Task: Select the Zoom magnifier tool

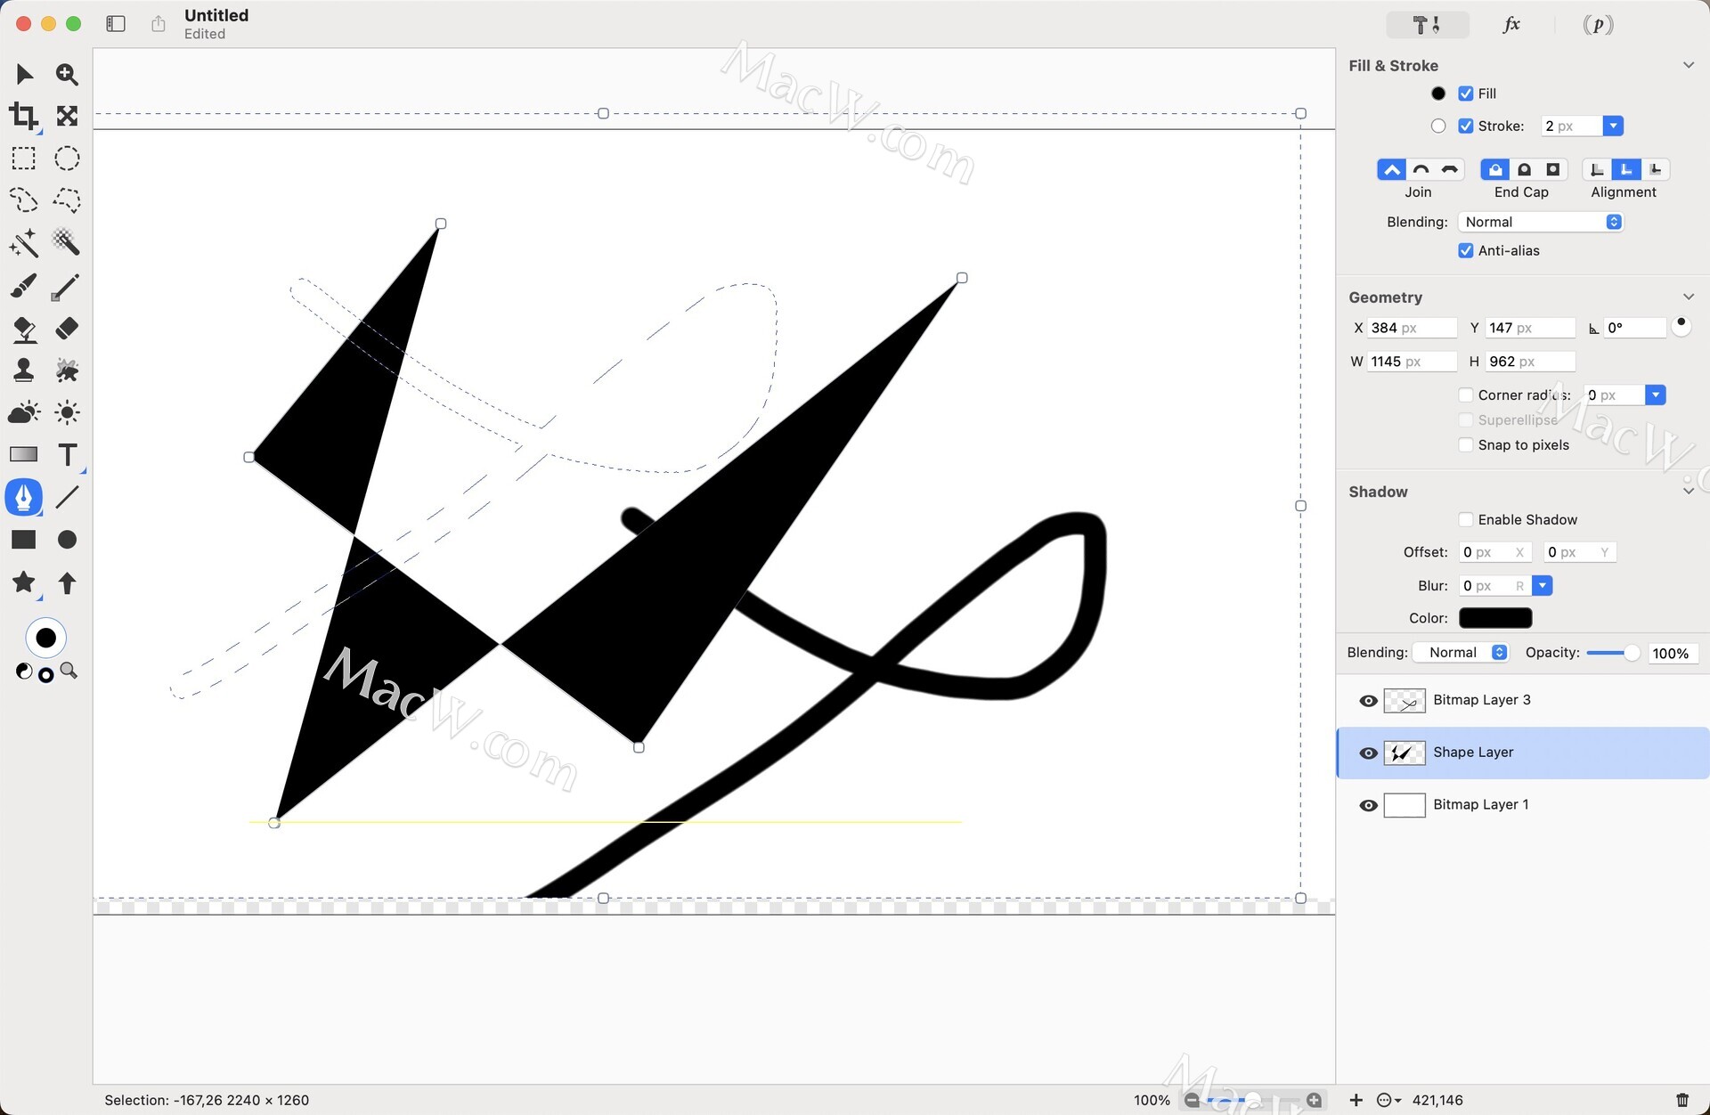Action: 67,74
